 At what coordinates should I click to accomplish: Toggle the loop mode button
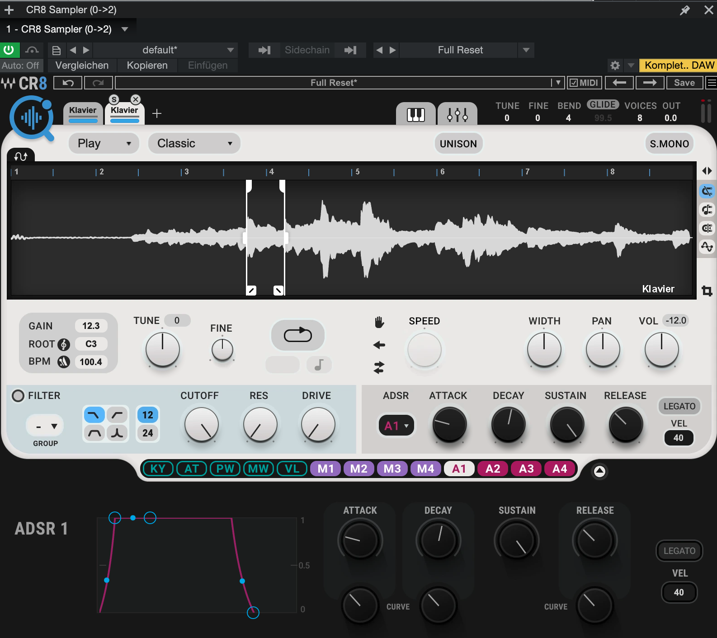[x=297, y=335]
